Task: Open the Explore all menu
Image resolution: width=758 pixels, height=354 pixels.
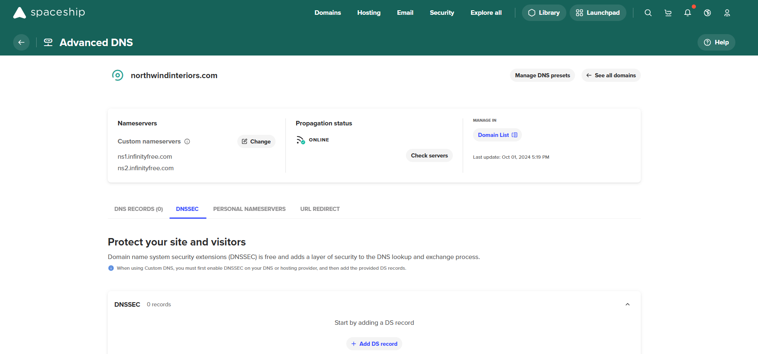Action: point(486,13)
